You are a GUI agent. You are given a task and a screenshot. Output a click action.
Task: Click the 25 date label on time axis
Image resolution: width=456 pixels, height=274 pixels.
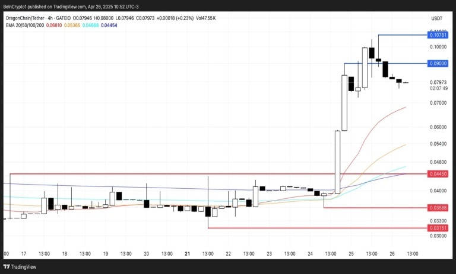pos(351,254)
